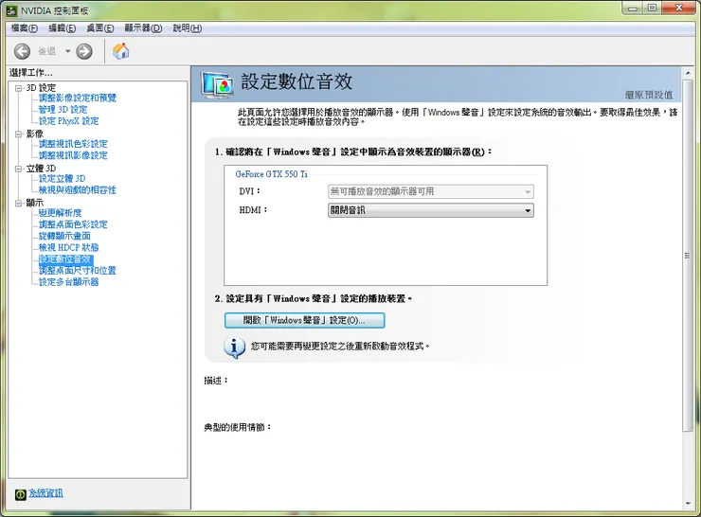Select 設定多台顯示器 in the tree
Viewport: 701px width, 517px height.
69,282
